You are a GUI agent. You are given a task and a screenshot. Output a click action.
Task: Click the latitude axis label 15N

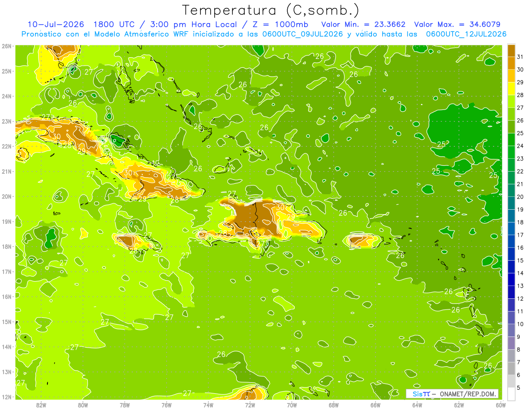(7, 322)
